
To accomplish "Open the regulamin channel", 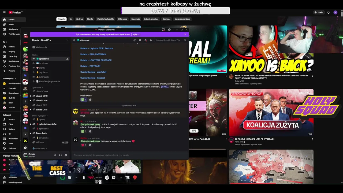I will point(50,72).
